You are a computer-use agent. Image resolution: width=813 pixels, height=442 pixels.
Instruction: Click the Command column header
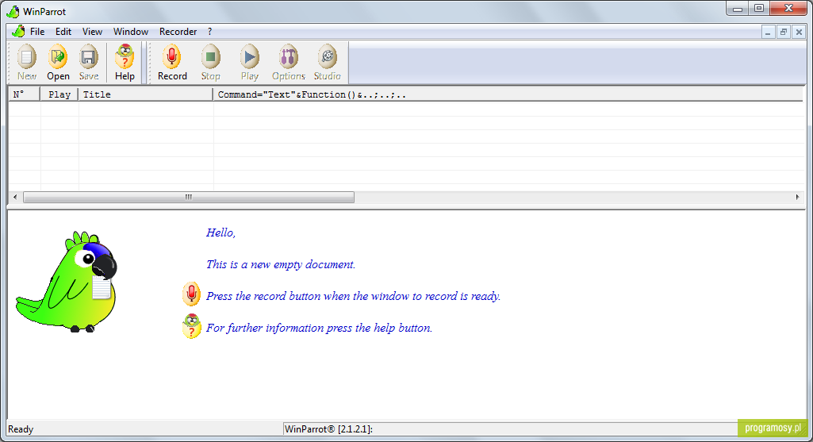coord(508,94)
